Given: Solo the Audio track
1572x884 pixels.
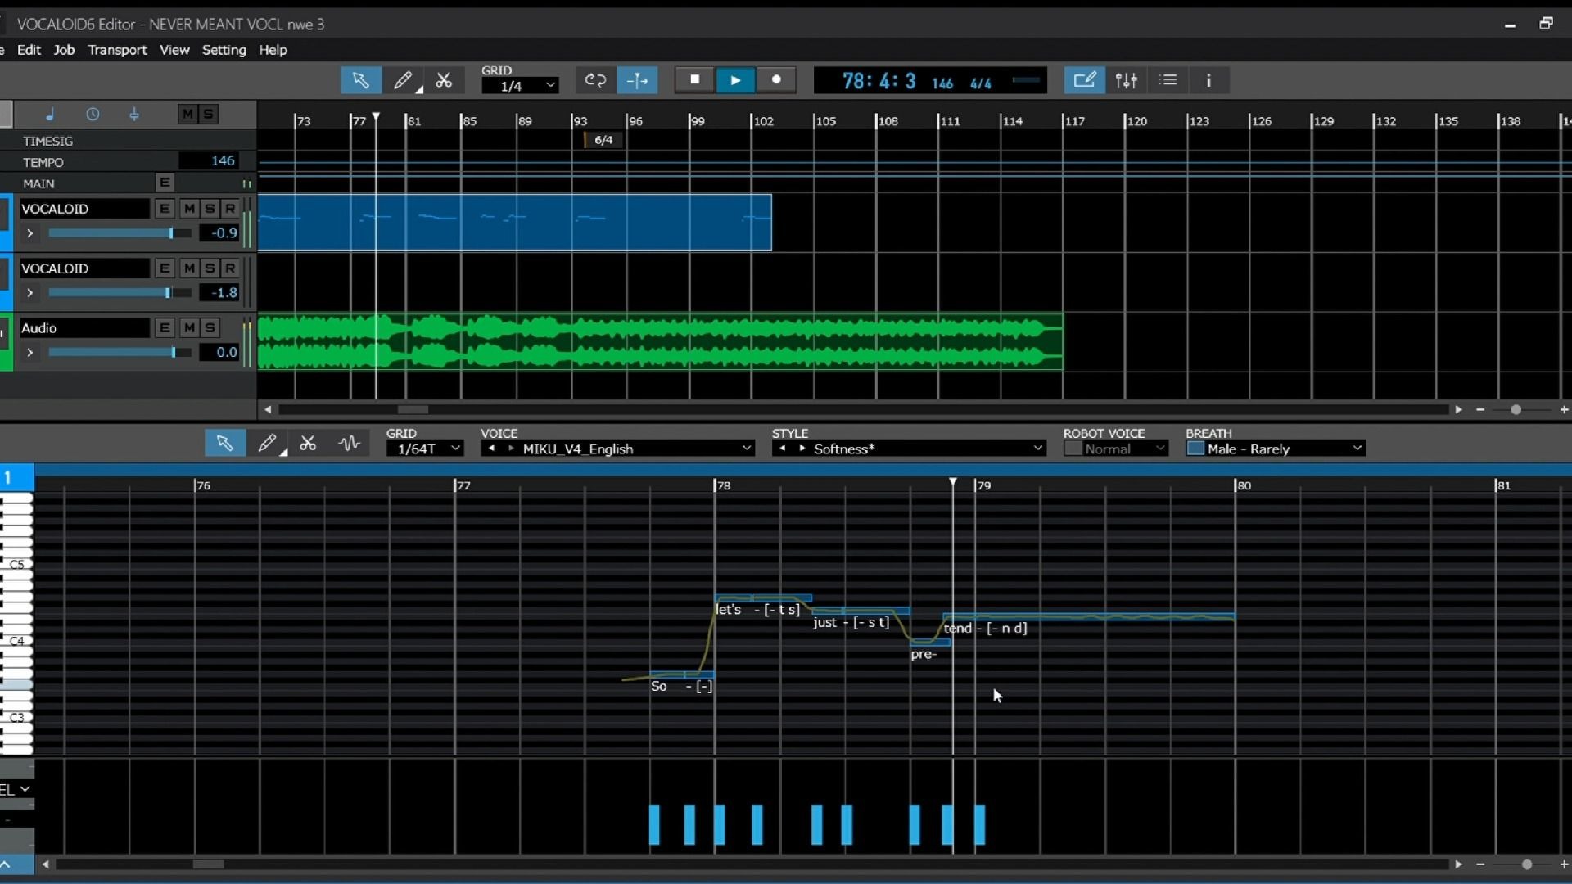Looking at the screenshot, I should tap(210, 328).
